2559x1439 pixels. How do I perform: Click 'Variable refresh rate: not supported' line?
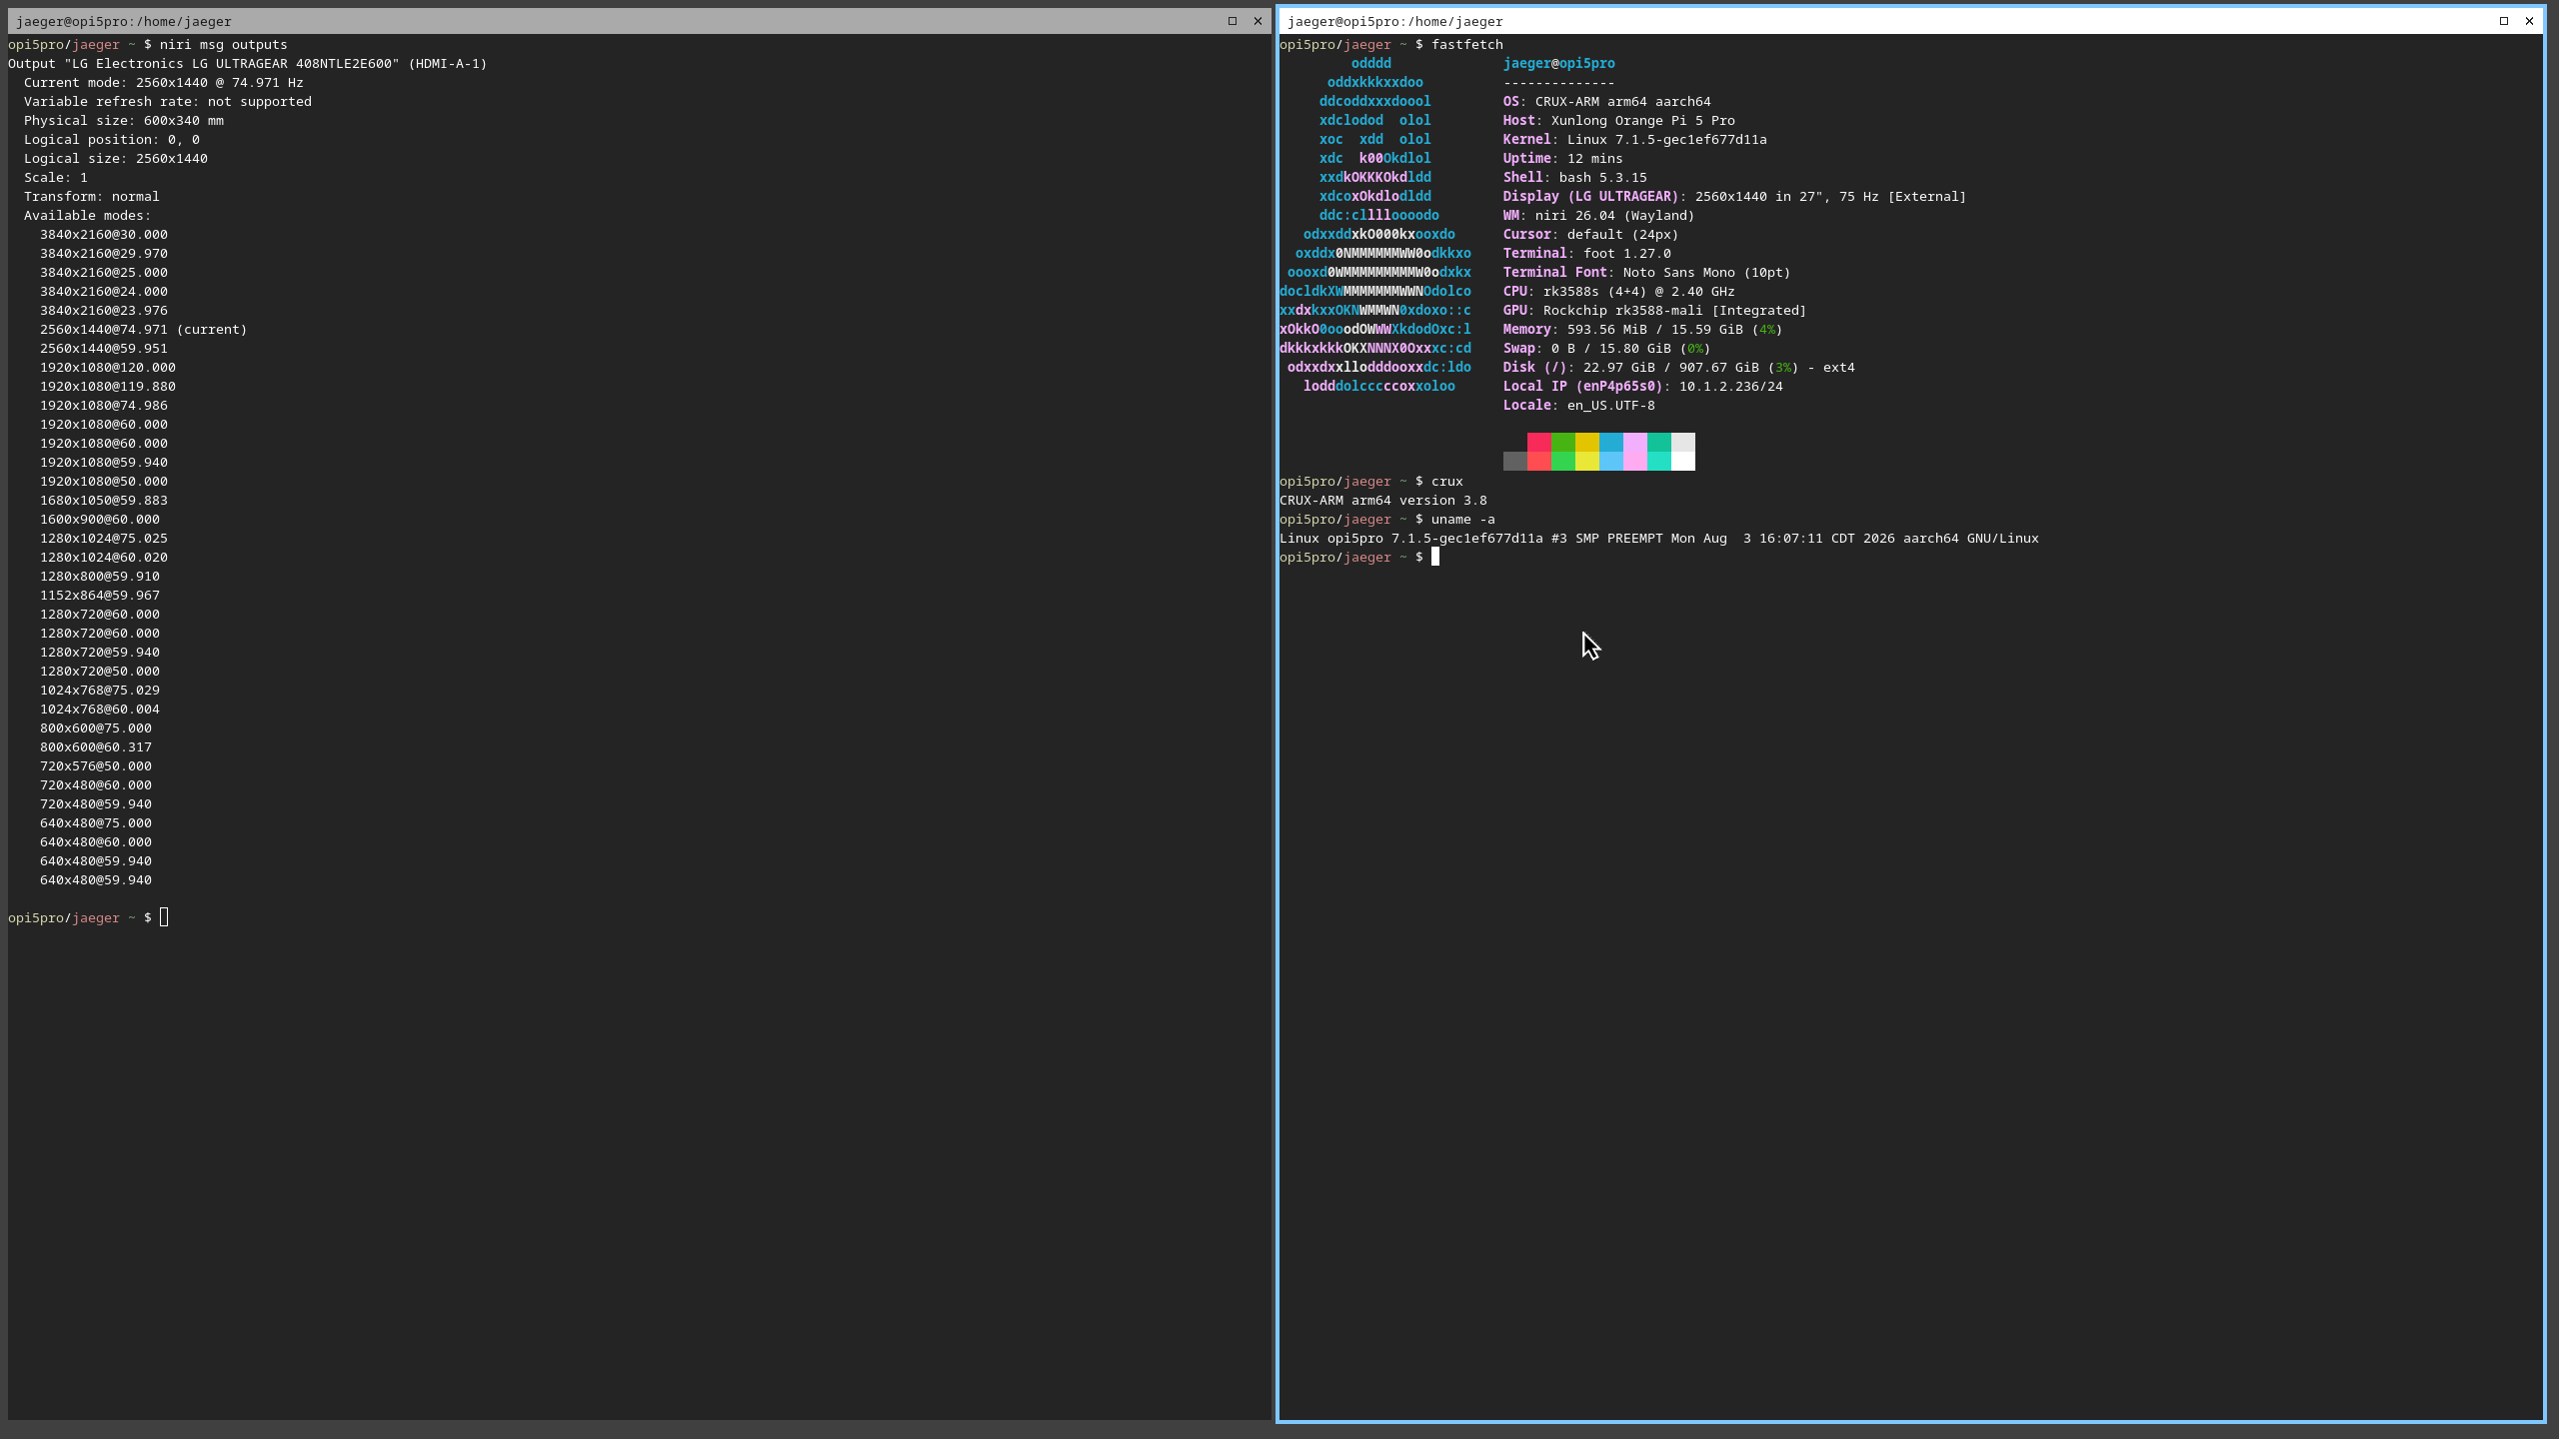168,102
